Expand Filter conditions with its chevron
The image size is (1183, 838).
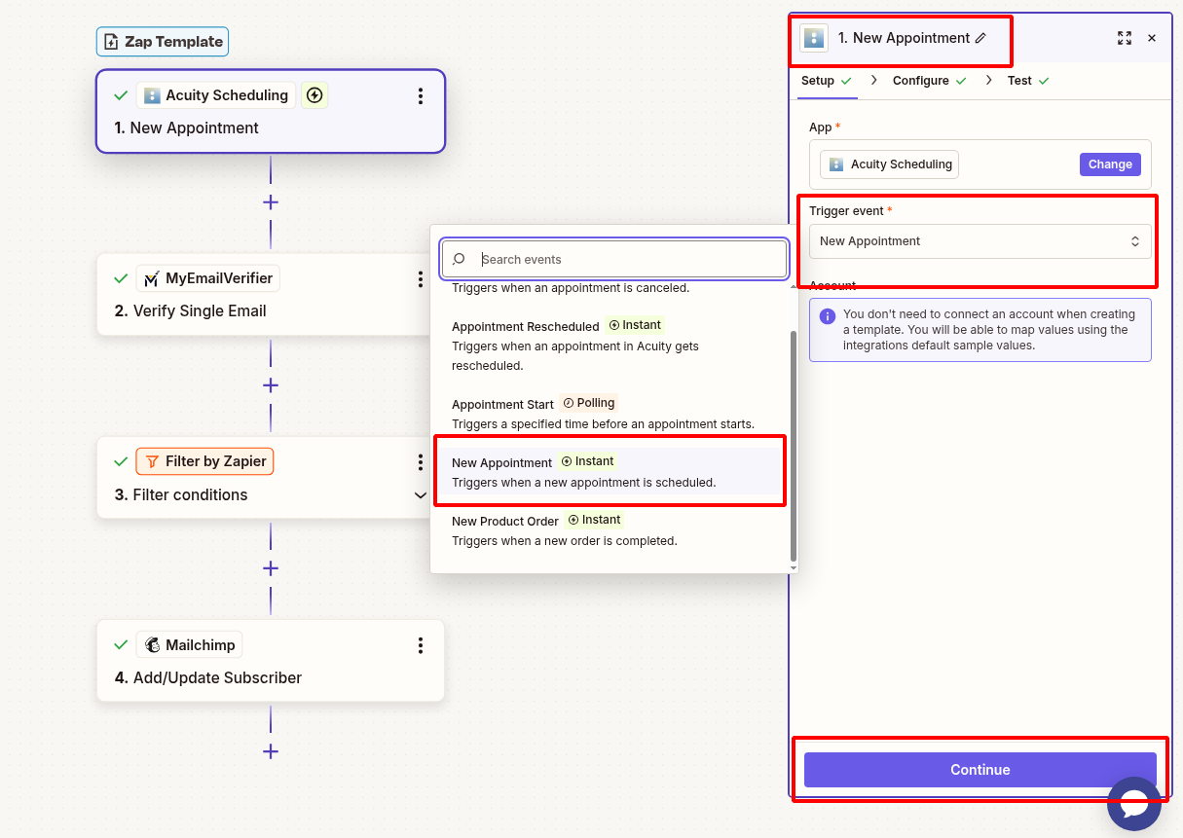pos(420,495)
